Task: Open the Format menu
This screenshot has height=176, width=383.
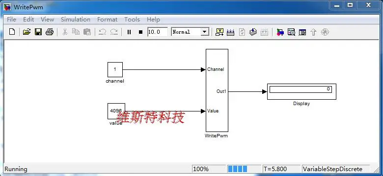Action: tap(107, 20)
